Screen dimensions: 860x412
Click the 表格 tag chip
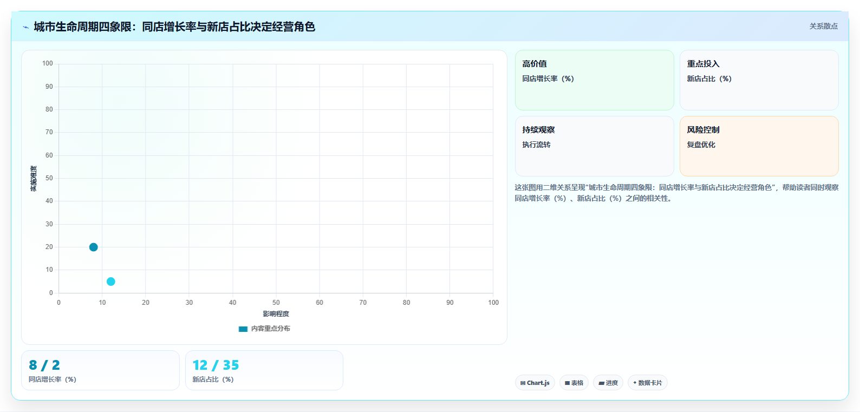pyautogui.click(x=574, y=383)
